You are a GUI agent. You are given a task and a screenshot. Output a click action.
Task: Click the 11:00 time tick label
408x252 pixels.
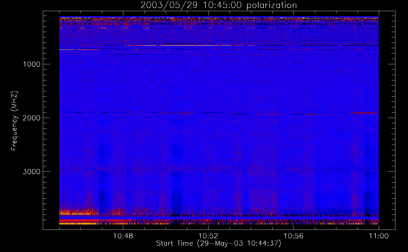tap(379, 236)
